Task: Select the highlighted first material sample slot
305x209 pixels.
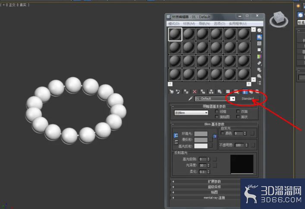Action: click(x=175, y=34)
